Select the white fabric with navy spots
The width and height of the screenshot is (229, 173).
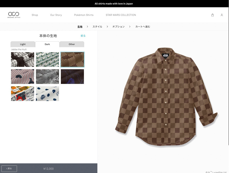coord(48,94)
